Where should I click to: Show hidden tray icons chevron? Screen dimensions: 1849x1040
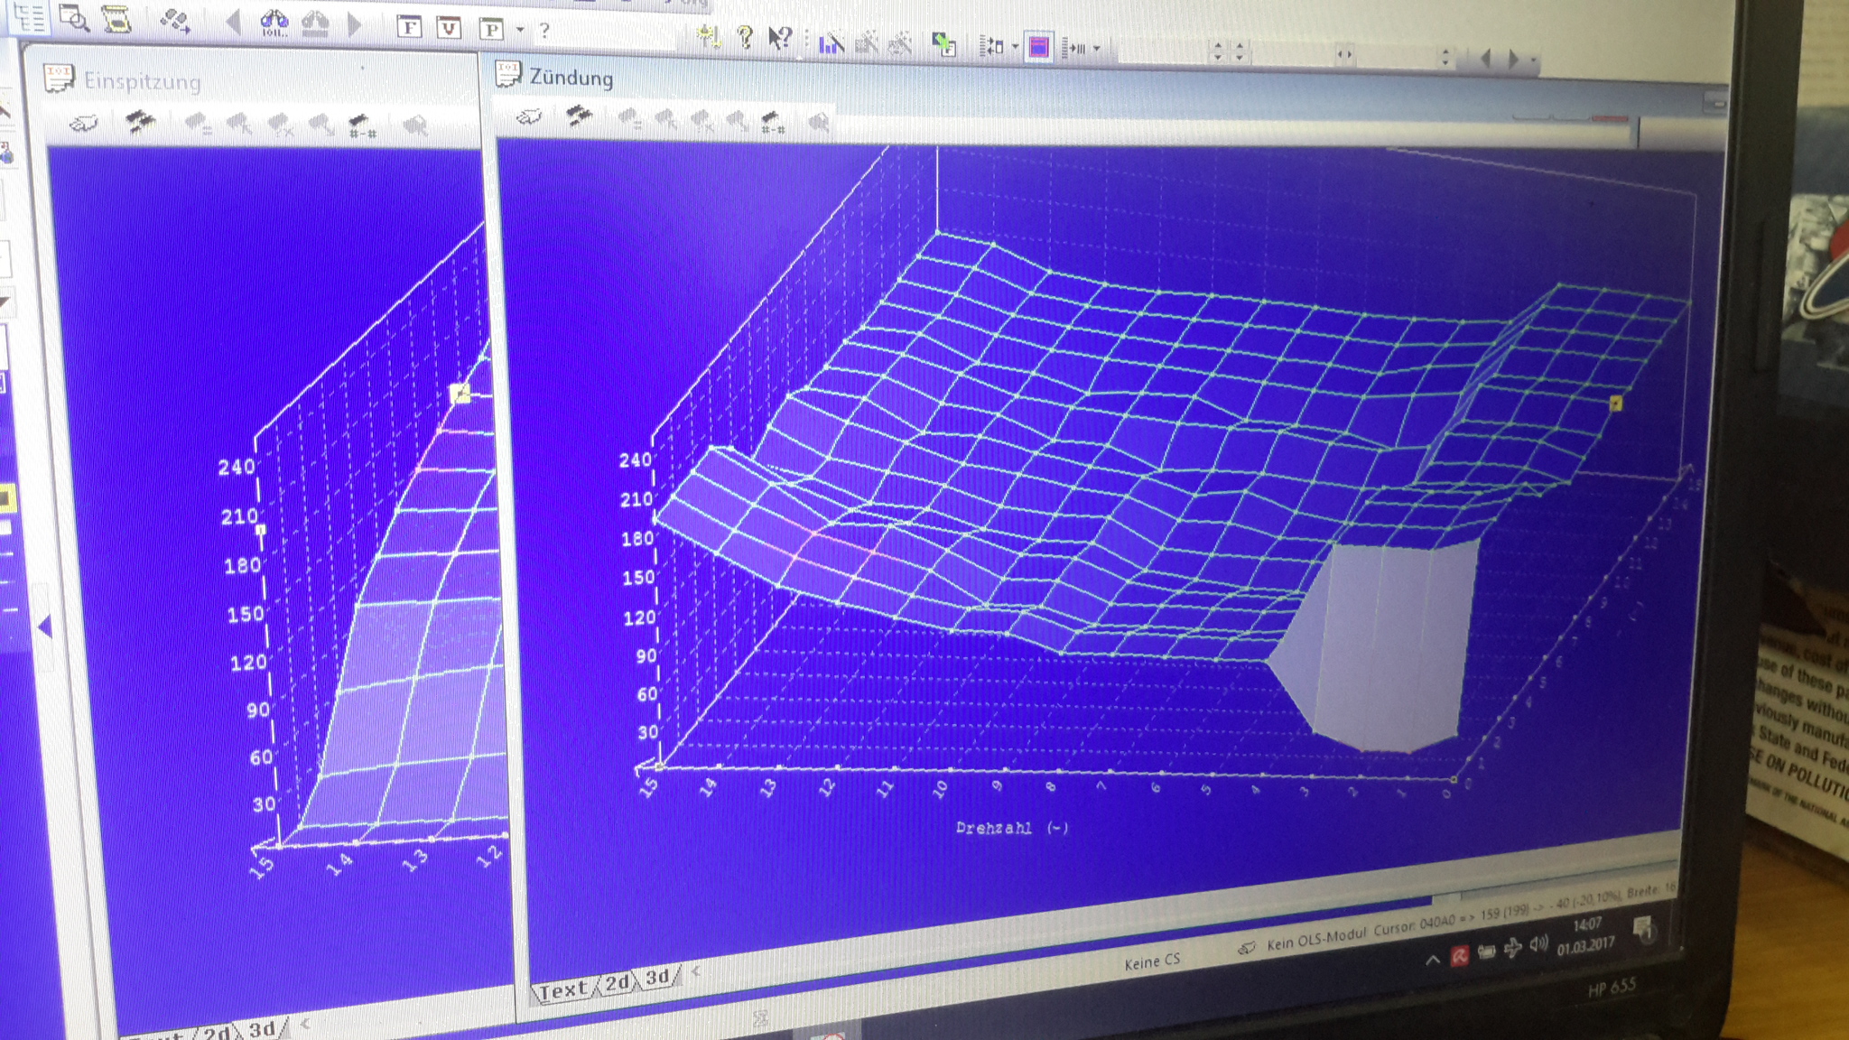[x=1432, y=960]
